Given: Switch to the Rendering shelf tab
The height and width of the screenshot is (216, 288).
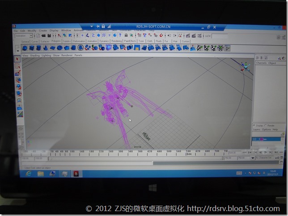Looking at the screenshot, I should [x=117, y=41].
